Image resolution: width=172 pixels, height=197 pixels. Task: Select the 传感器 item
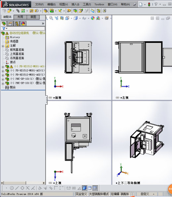point(14,41)
